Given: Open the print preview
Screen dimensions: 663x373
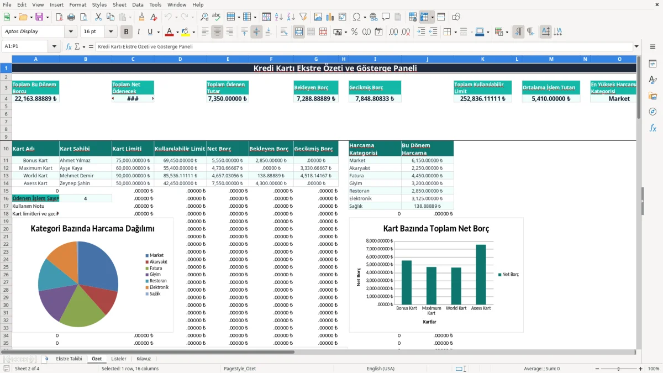Looking at the screenshot, I should pyautogui.click(x=83, y=17).
